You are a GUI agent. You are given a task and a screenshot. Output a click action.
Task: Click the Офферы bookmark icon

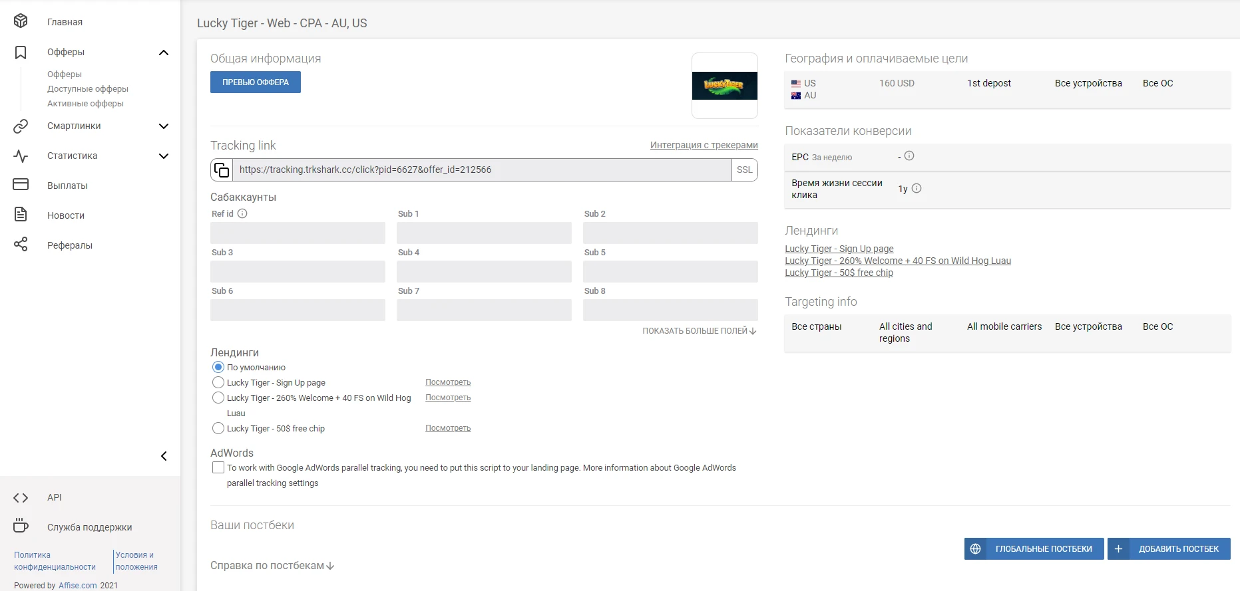[21, 53]
